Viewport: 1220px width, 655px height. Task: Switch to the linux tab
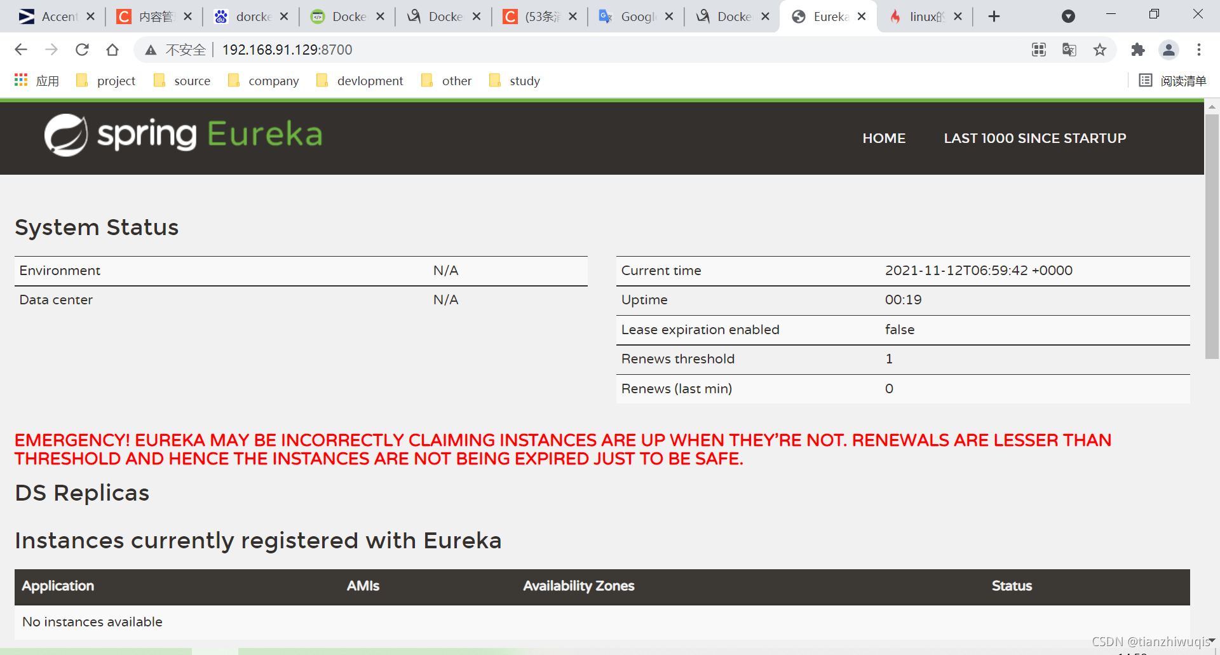tap(916, 17)
